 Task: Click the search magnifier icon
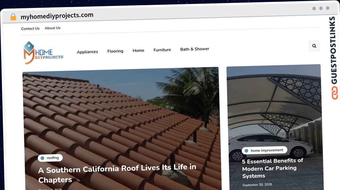[x=314, y=46]
